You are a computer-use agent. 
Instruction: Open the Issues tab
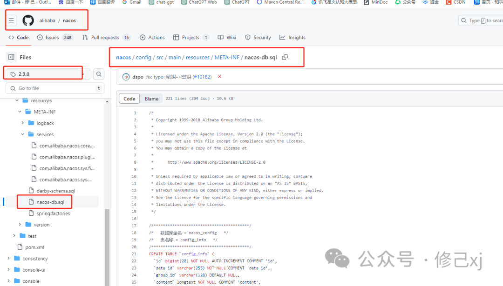(55, 38)
